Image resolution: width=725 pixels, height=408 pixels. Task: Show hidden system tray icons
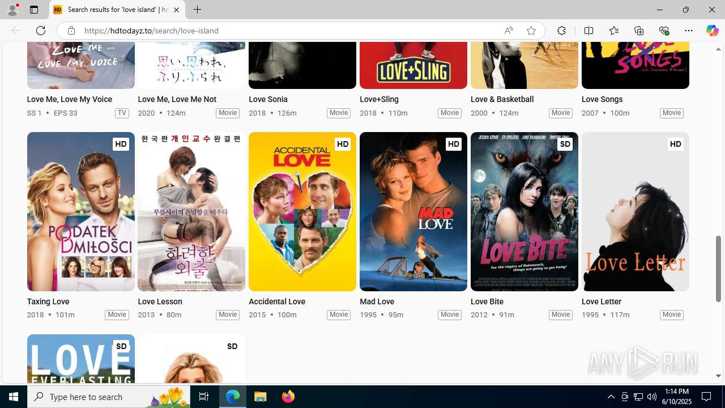point(611,397)
